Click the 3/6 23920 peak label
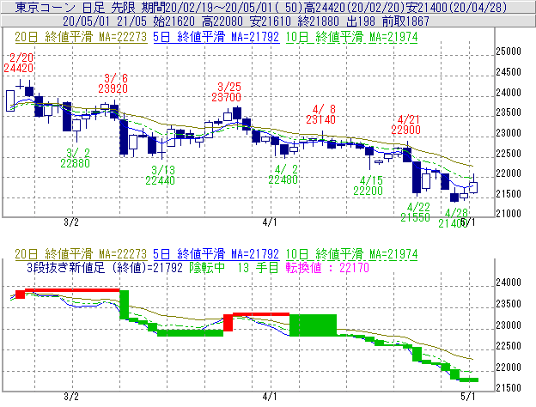536x407 pixels. tap(113, 83)
